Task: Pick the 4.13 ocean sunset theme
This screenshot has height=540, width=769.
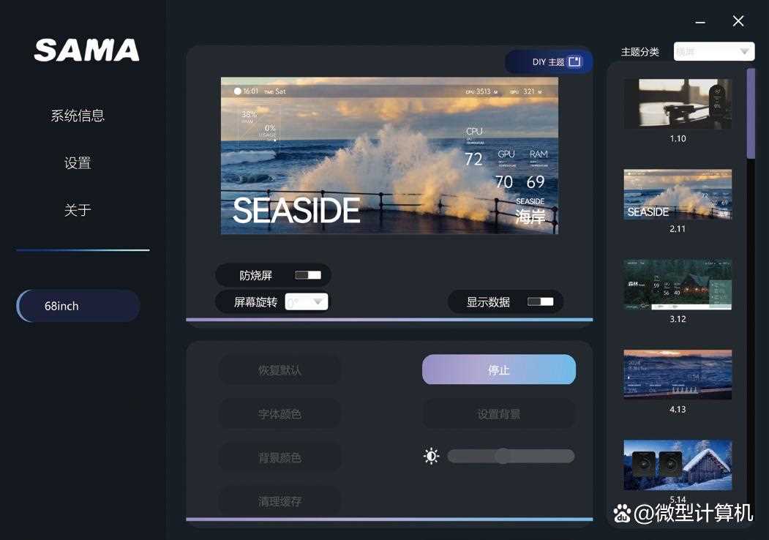Action: (678, 374)
